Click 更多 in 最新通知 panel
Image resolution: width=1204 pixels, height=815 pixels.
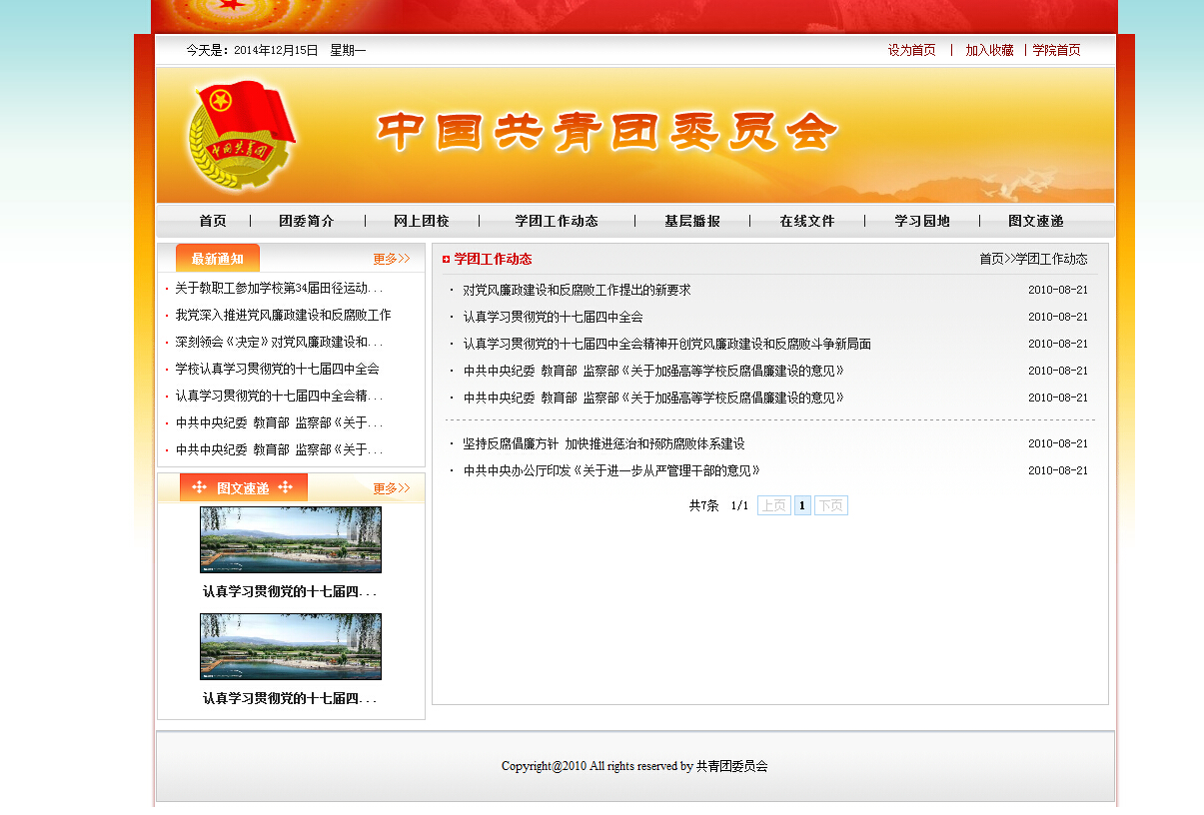[x=392, y=259]
